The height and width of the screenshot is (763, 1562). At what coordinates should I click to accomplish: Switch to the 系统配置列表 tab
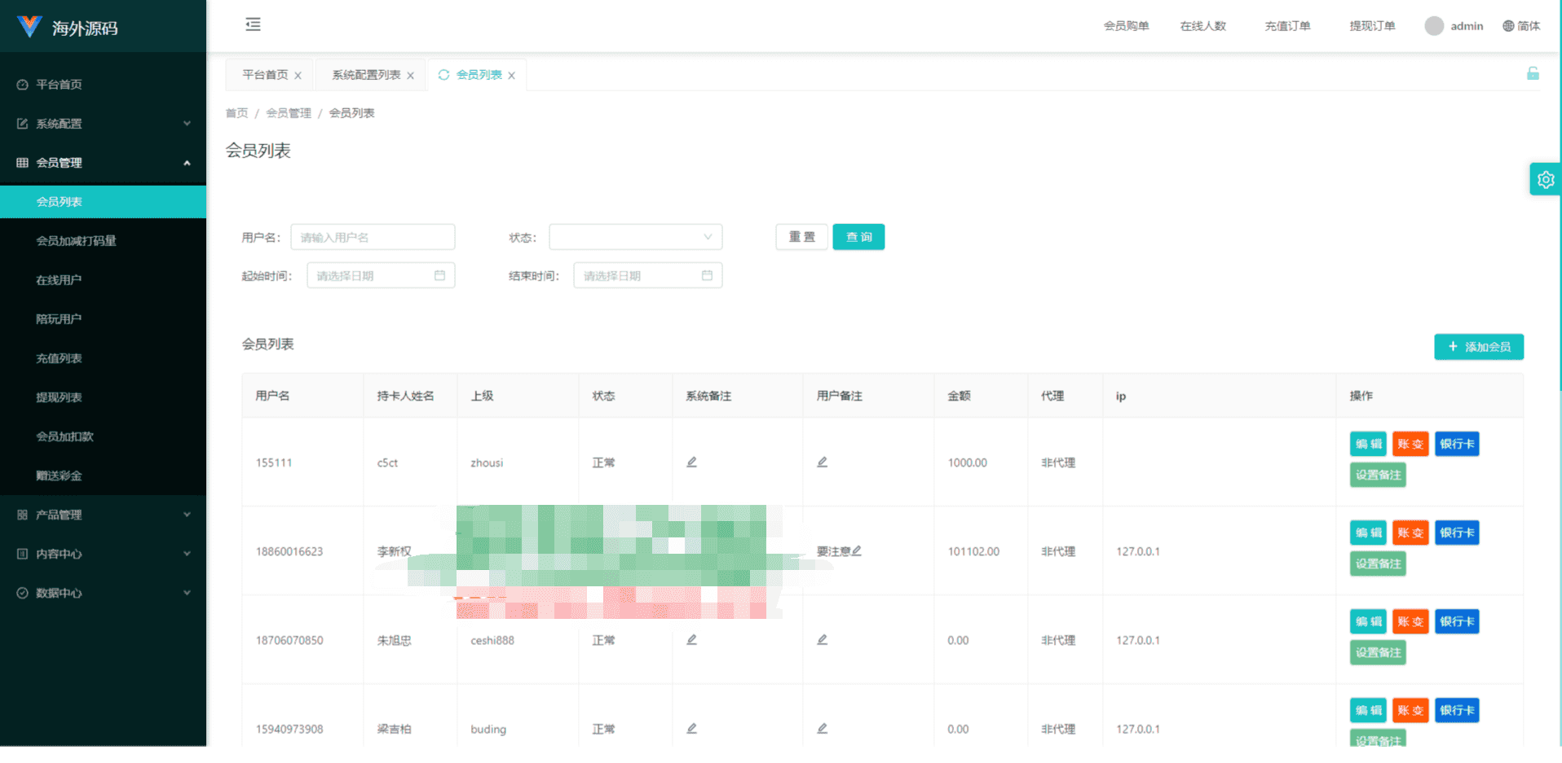click(366, 75)
